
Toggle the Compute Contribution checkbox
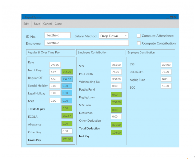click(139, 43)
